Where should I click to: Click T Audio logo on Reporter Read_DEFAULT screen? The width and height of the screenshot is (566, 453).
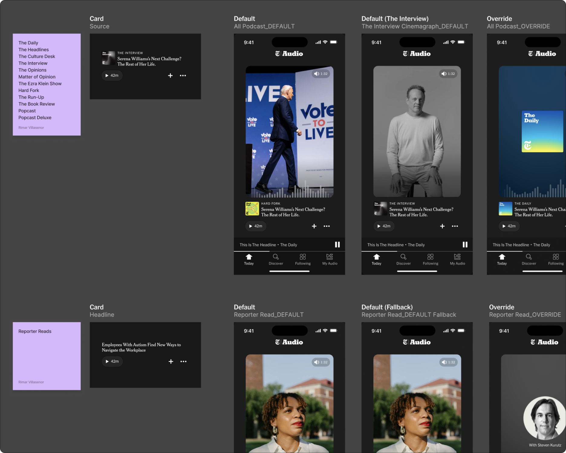[x=289, y=342]
